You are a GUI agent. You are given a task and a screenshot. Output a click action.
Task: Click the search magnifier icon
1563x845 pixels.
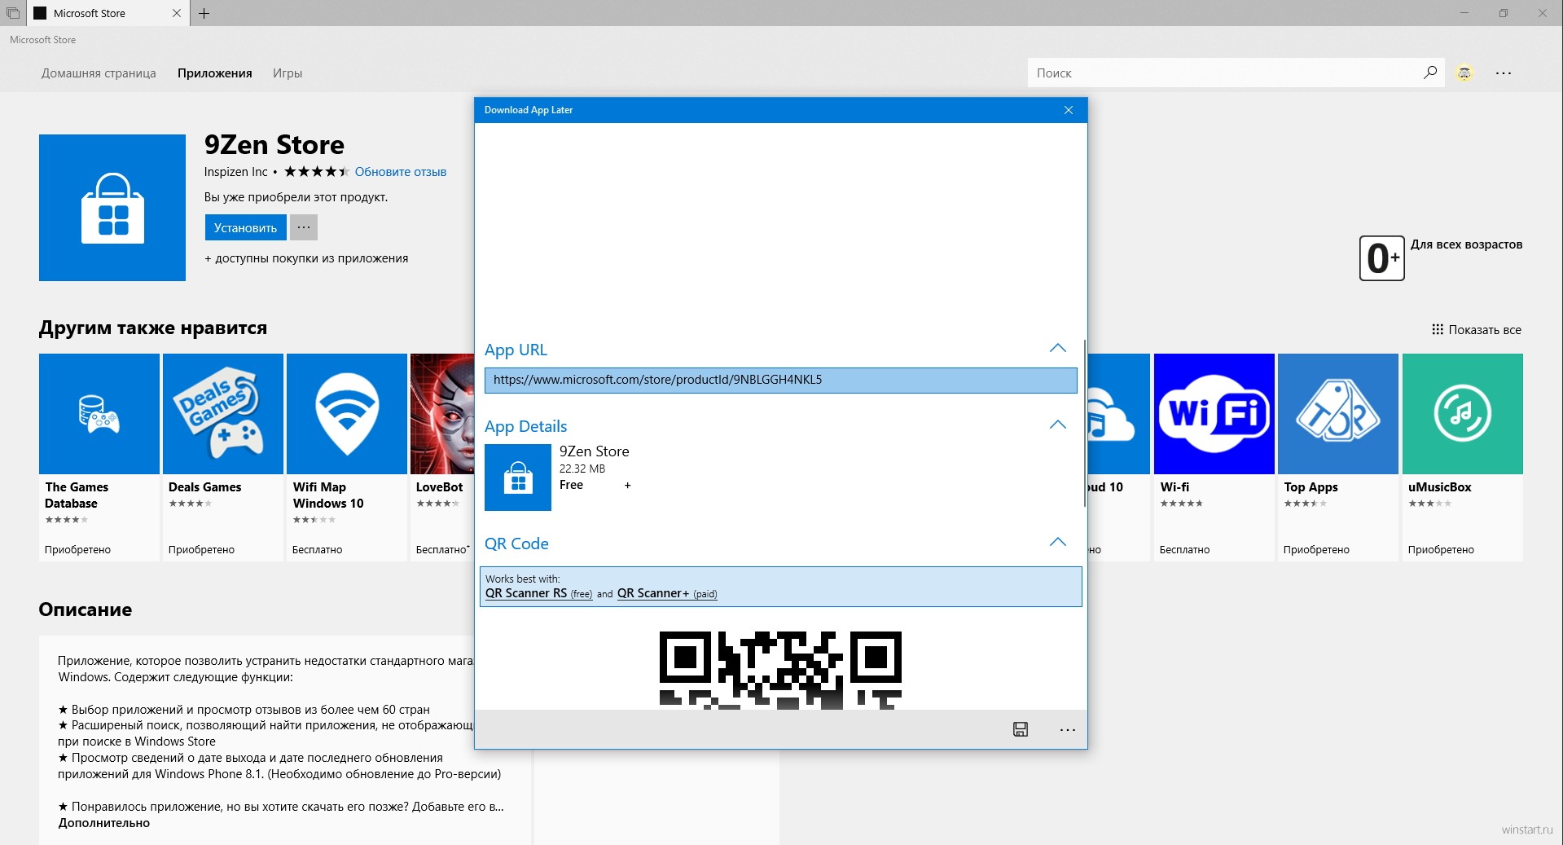coord(1429,73)
